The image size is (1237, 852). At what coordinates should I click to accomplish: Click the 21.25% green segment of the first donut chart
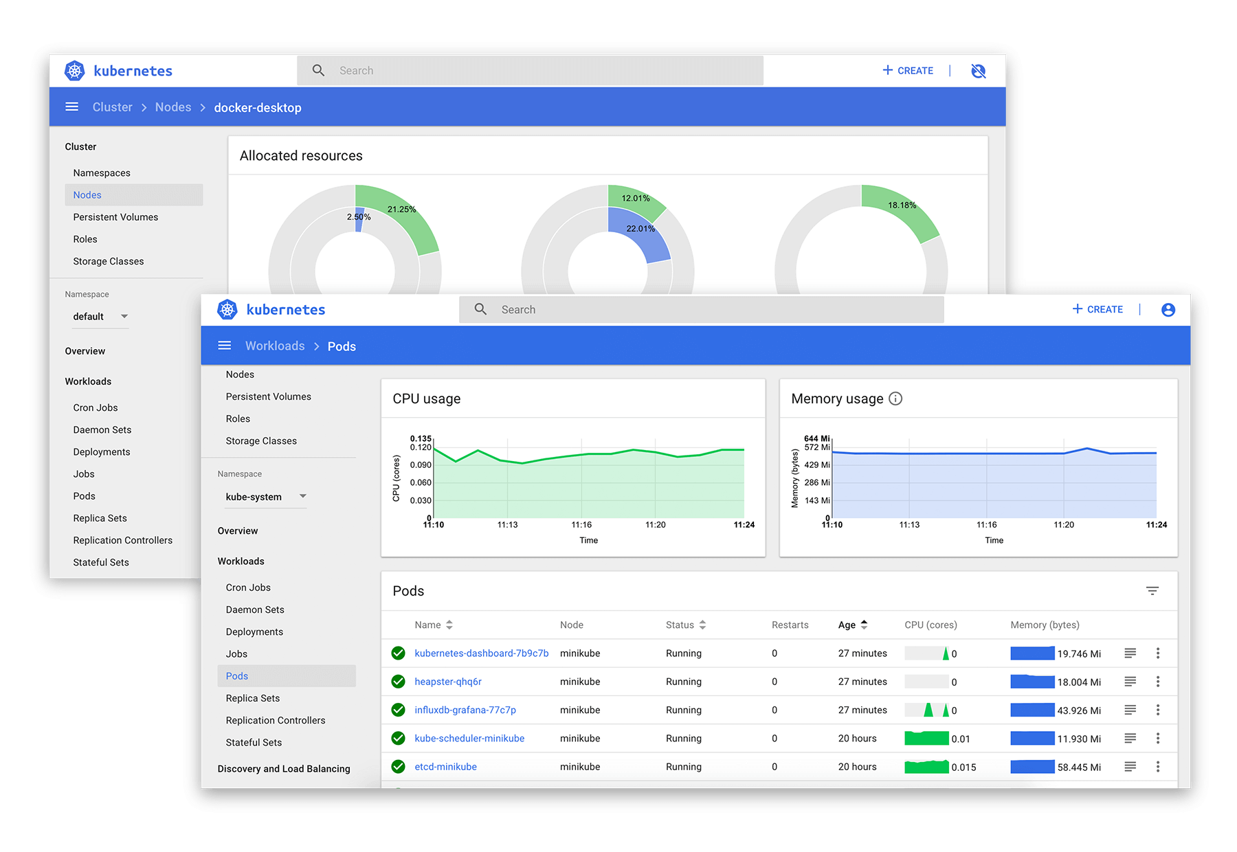[x=409, y=217]
